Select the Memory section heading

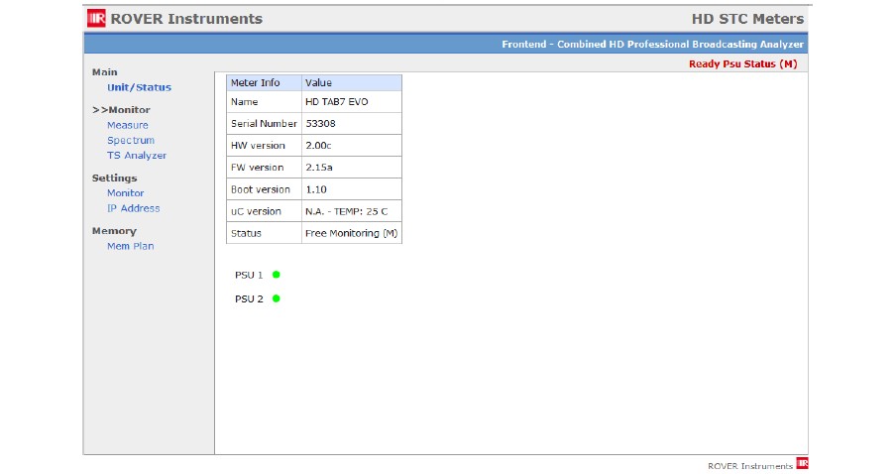coord(114,231)
